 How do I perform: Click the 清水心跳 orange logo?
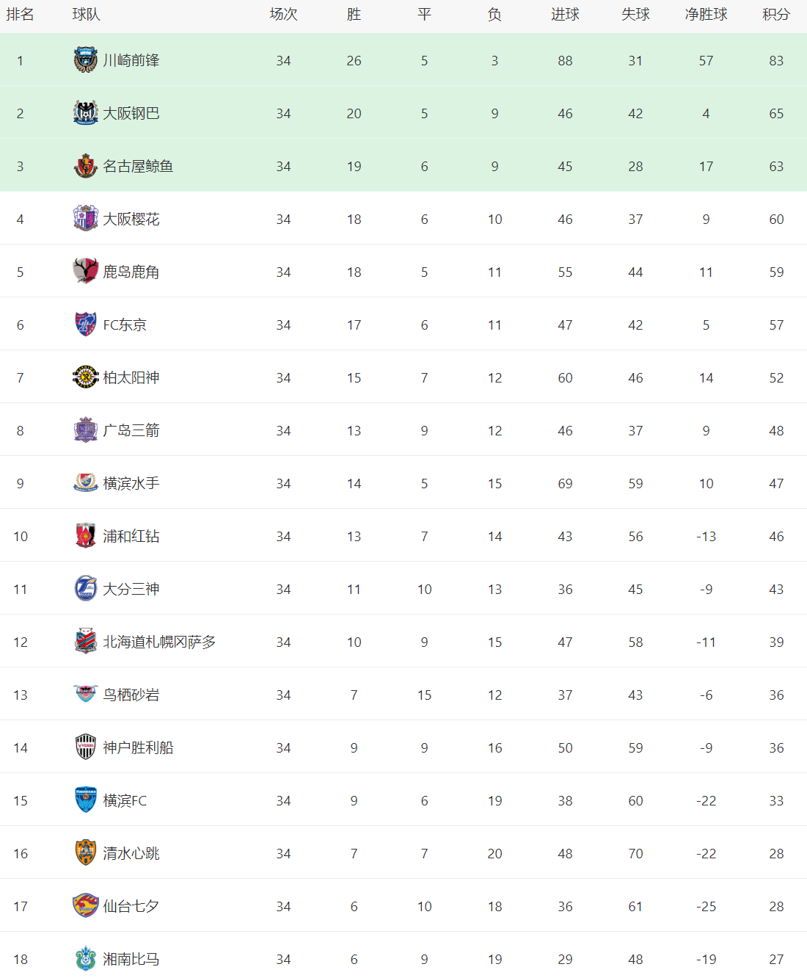pos(86,853)
